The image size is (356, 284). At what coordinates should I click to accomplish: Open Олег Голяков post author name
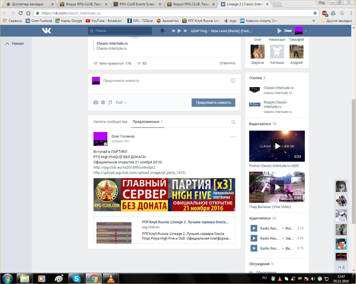(x=123, y=136)
